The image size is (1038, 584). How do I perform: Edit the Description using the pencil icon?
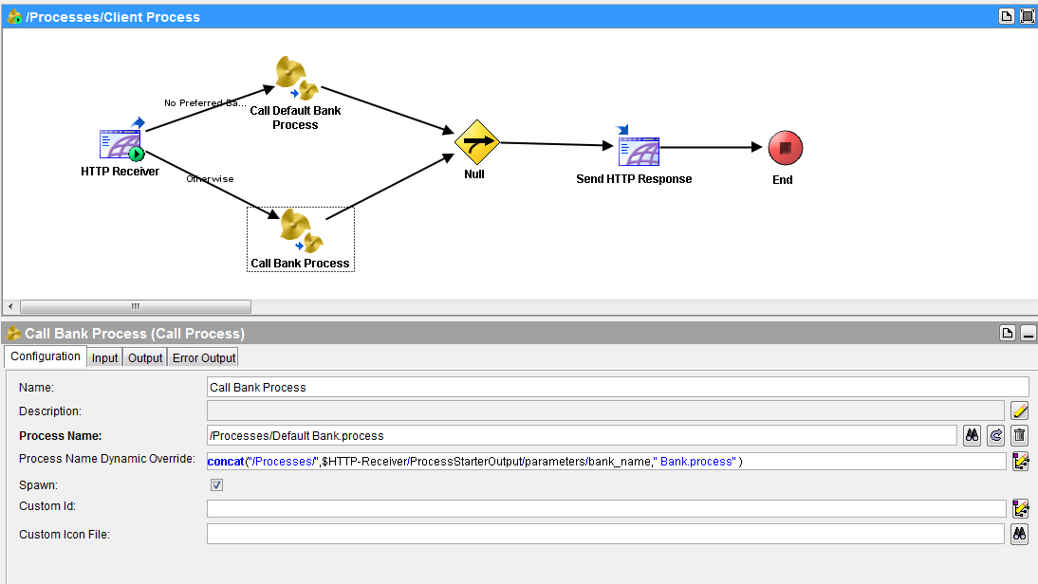[x=1020, y=411]
